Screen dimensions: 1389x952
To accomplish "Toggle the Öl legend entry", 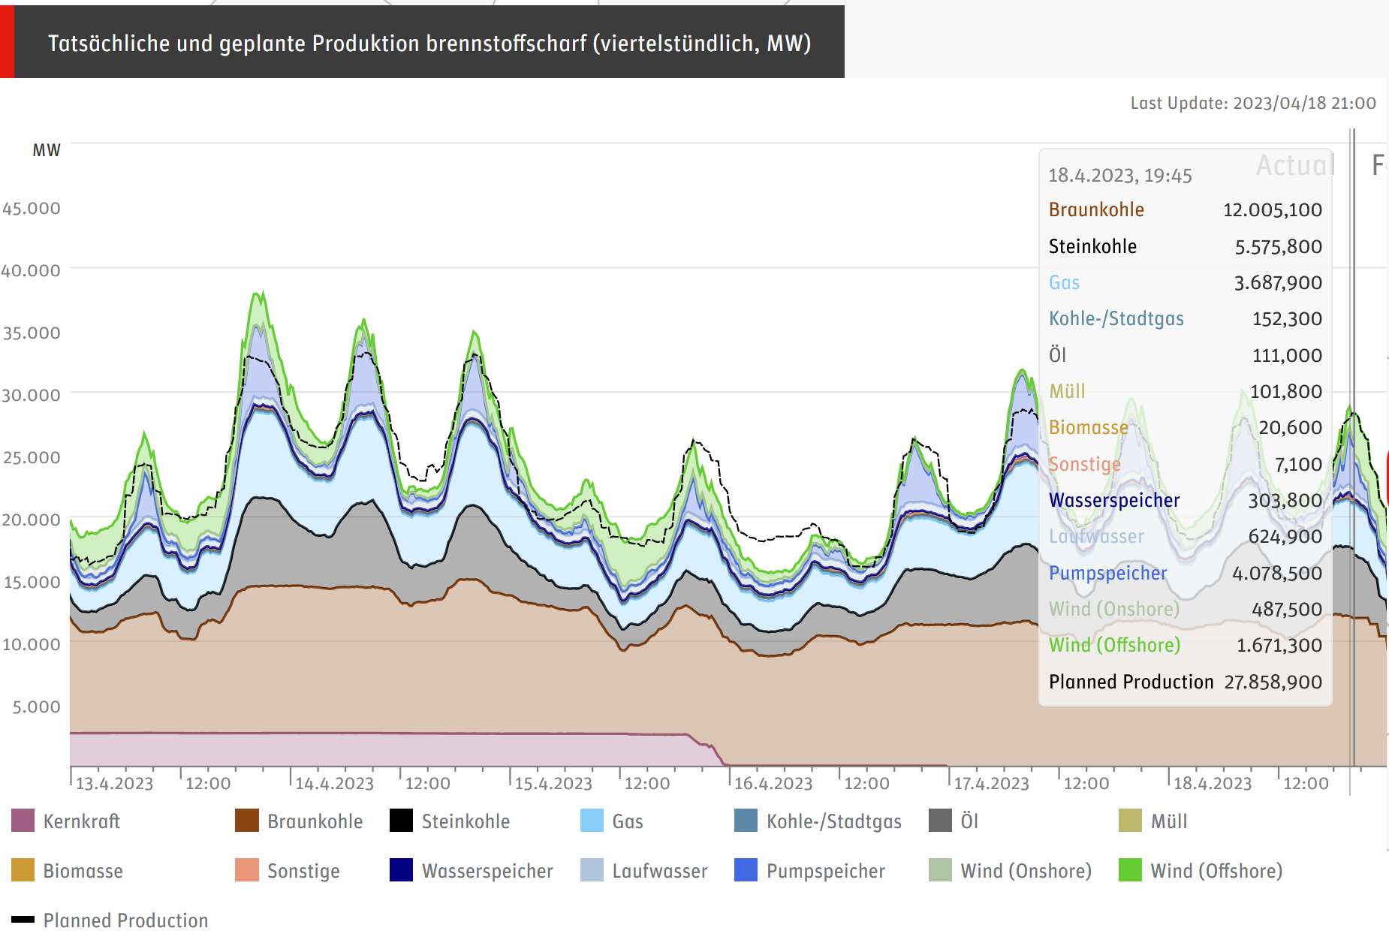I will 954,821.
